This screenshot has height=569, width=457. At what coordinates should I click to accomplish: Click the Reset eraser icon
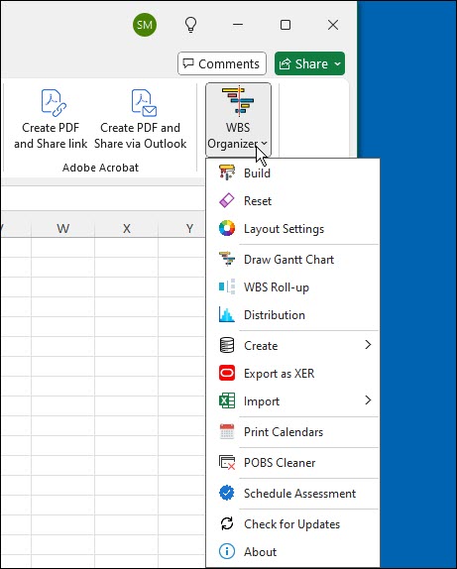pos(227,200)
